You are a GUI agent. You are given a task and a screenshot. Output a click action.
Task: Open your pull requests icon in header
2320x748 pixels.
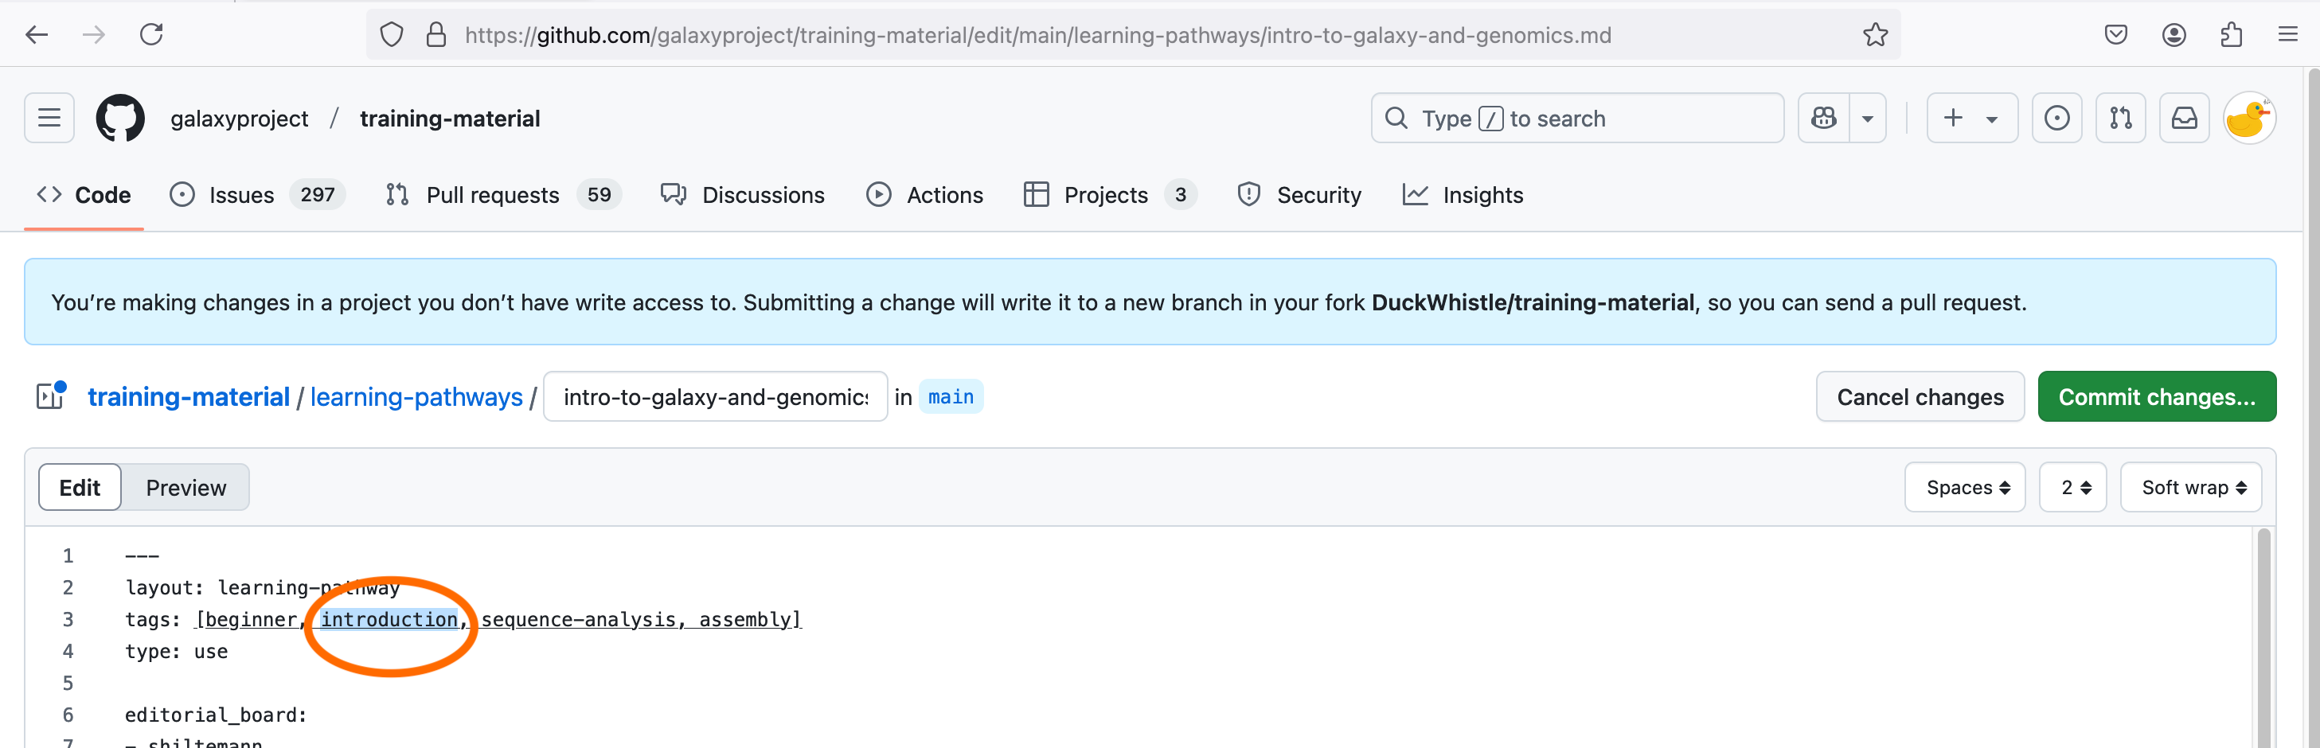(x=2120, y=118)
